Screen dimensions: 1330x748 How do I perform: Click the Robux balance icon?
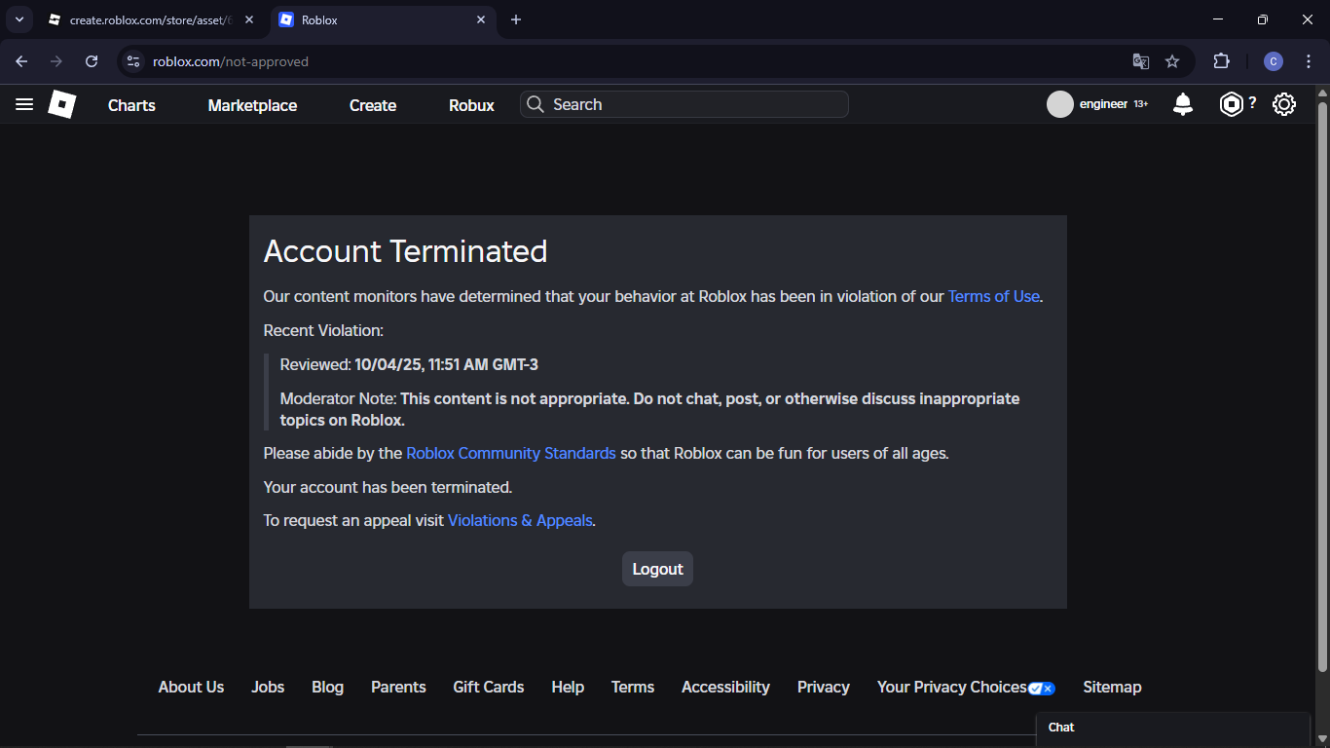(1232, 104)
